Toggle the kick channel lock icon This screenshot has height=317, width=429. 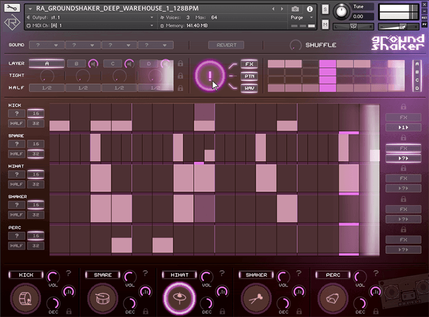point(69,311)
